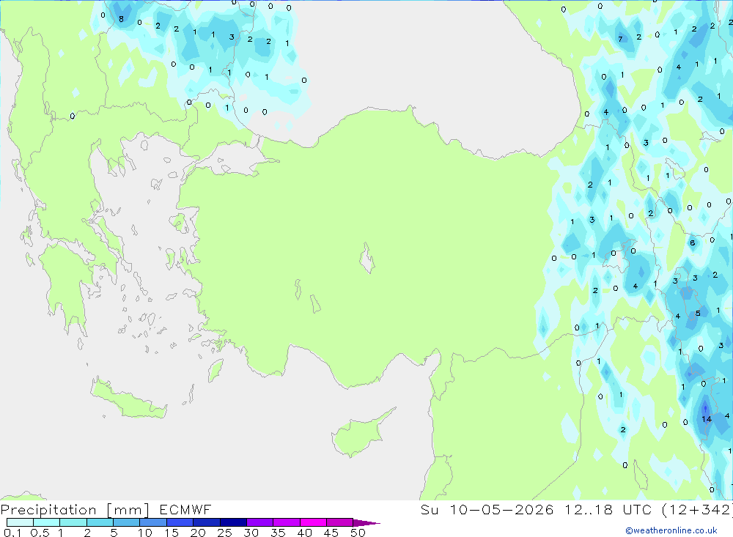Click the '20' legend scale label
733x537 pixels.
click(x=198, y=533)
